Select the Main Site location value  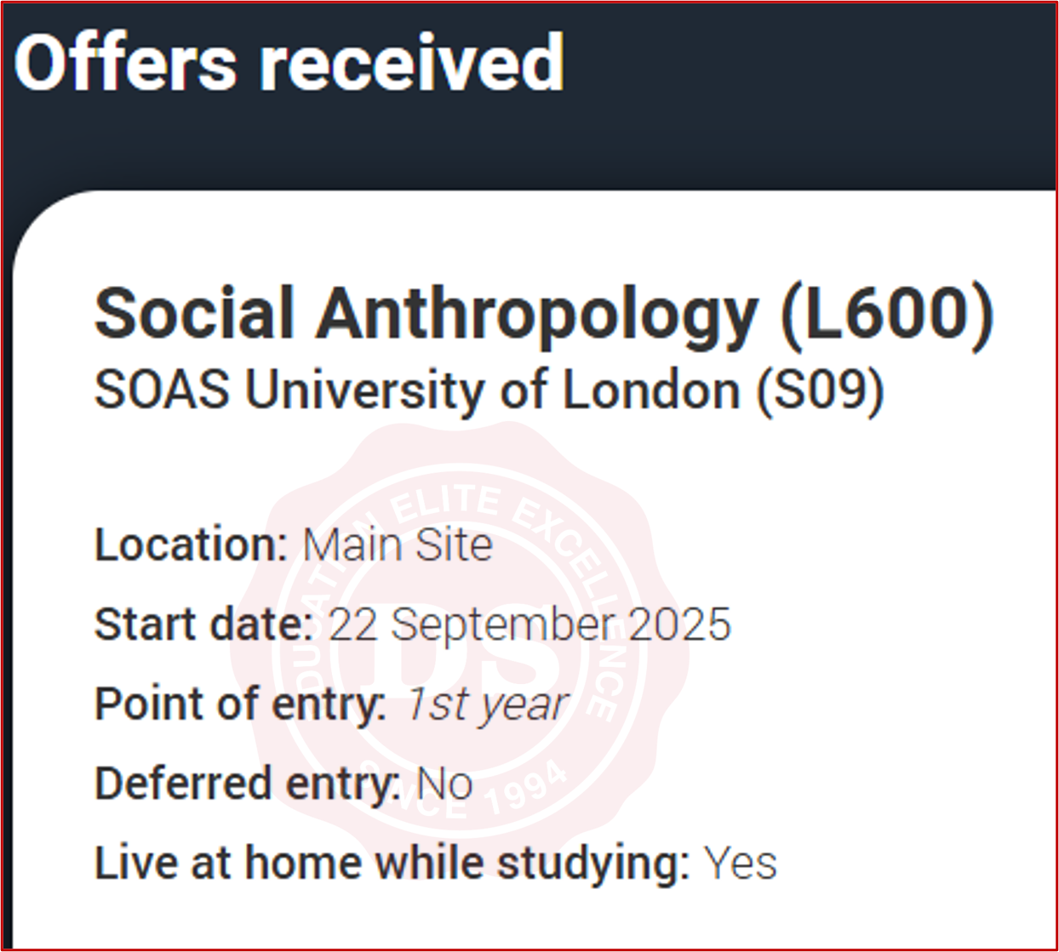point(398,545)
